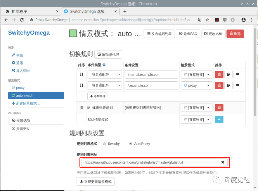Bookmark this page with star icon

[207, 20]
